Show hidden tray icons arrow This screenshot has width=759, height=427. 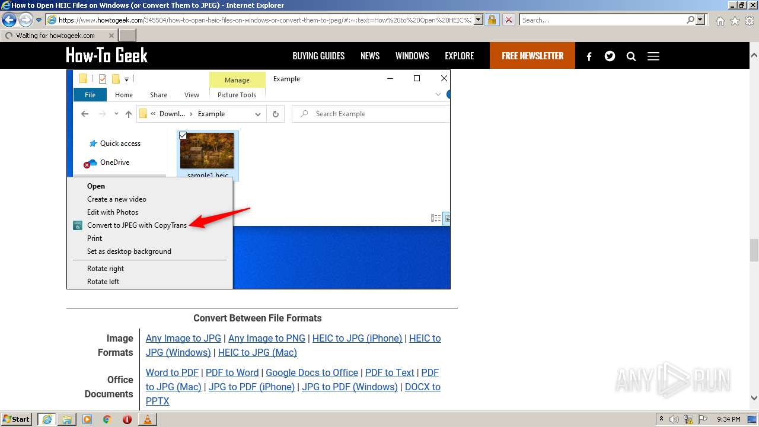661,419
